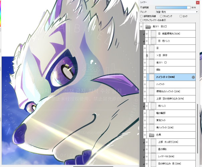Click the 90 % opacity value

194,8
